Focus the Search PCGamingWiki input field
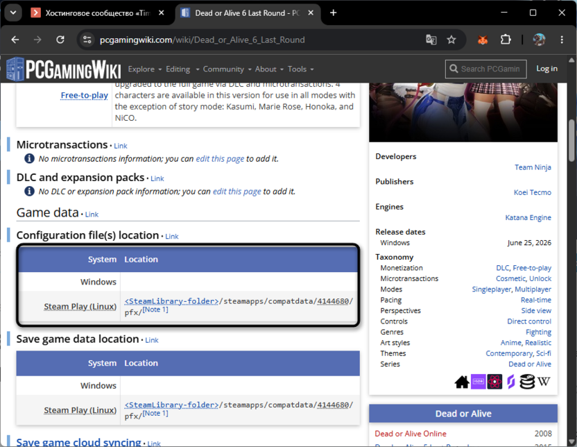The width and height of the screenshot is (577, 447). point(485,69)
